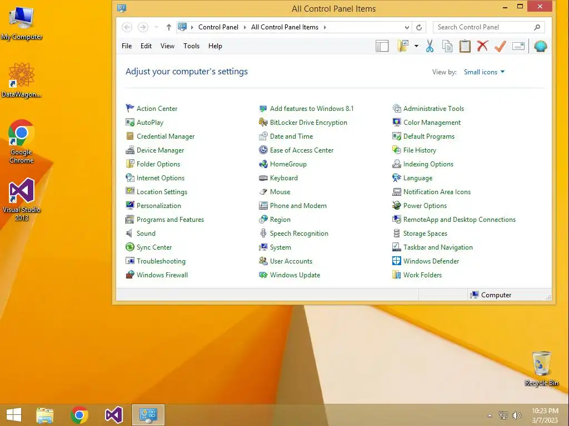Click the orange checkmark Properties toolbar icon
Viewport: 569px width, 426px height.
click(x=500, y=46)
